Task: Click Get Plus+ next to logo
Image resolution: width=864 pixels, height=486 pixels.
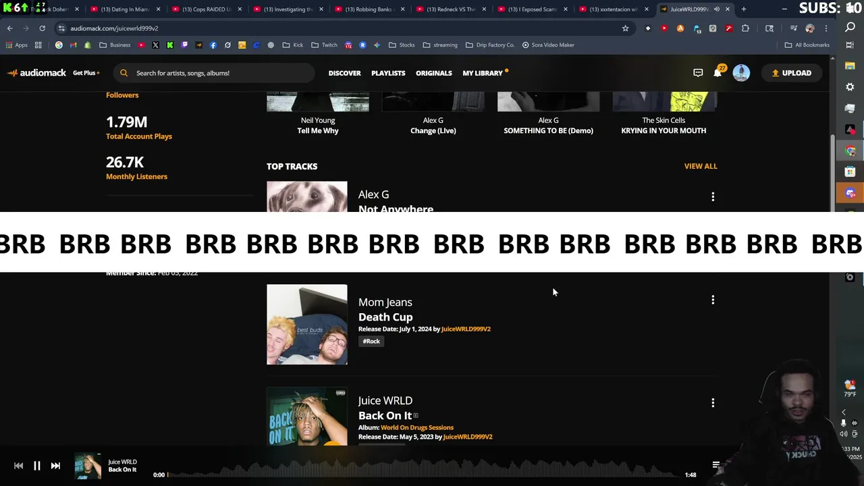Action: pyautogui.click(x=86, y=73)
